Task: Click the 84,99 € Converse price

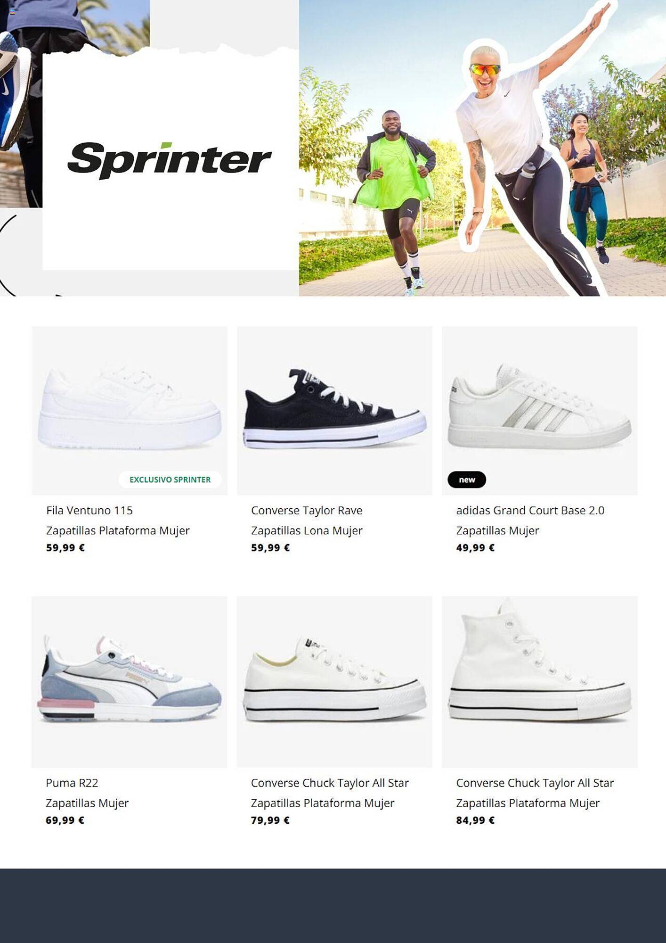Action: click(475, 820)
